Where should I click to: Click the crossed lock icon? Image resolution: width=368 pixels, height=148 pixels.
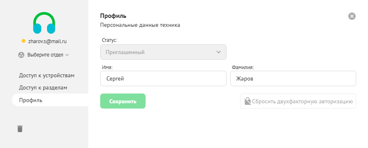click(x=248, y=101)
